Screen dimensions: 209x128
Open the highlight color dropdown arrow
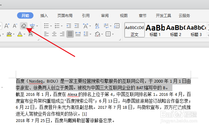tap(14, 34)
